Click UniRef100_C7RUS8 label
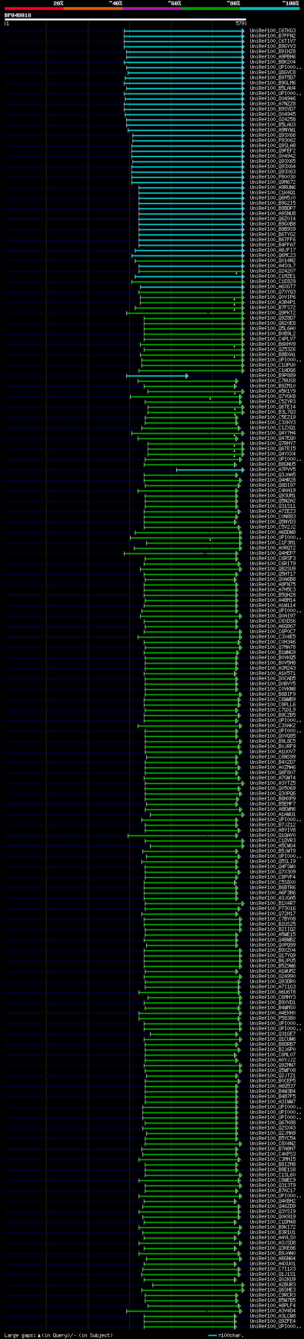 273,380
